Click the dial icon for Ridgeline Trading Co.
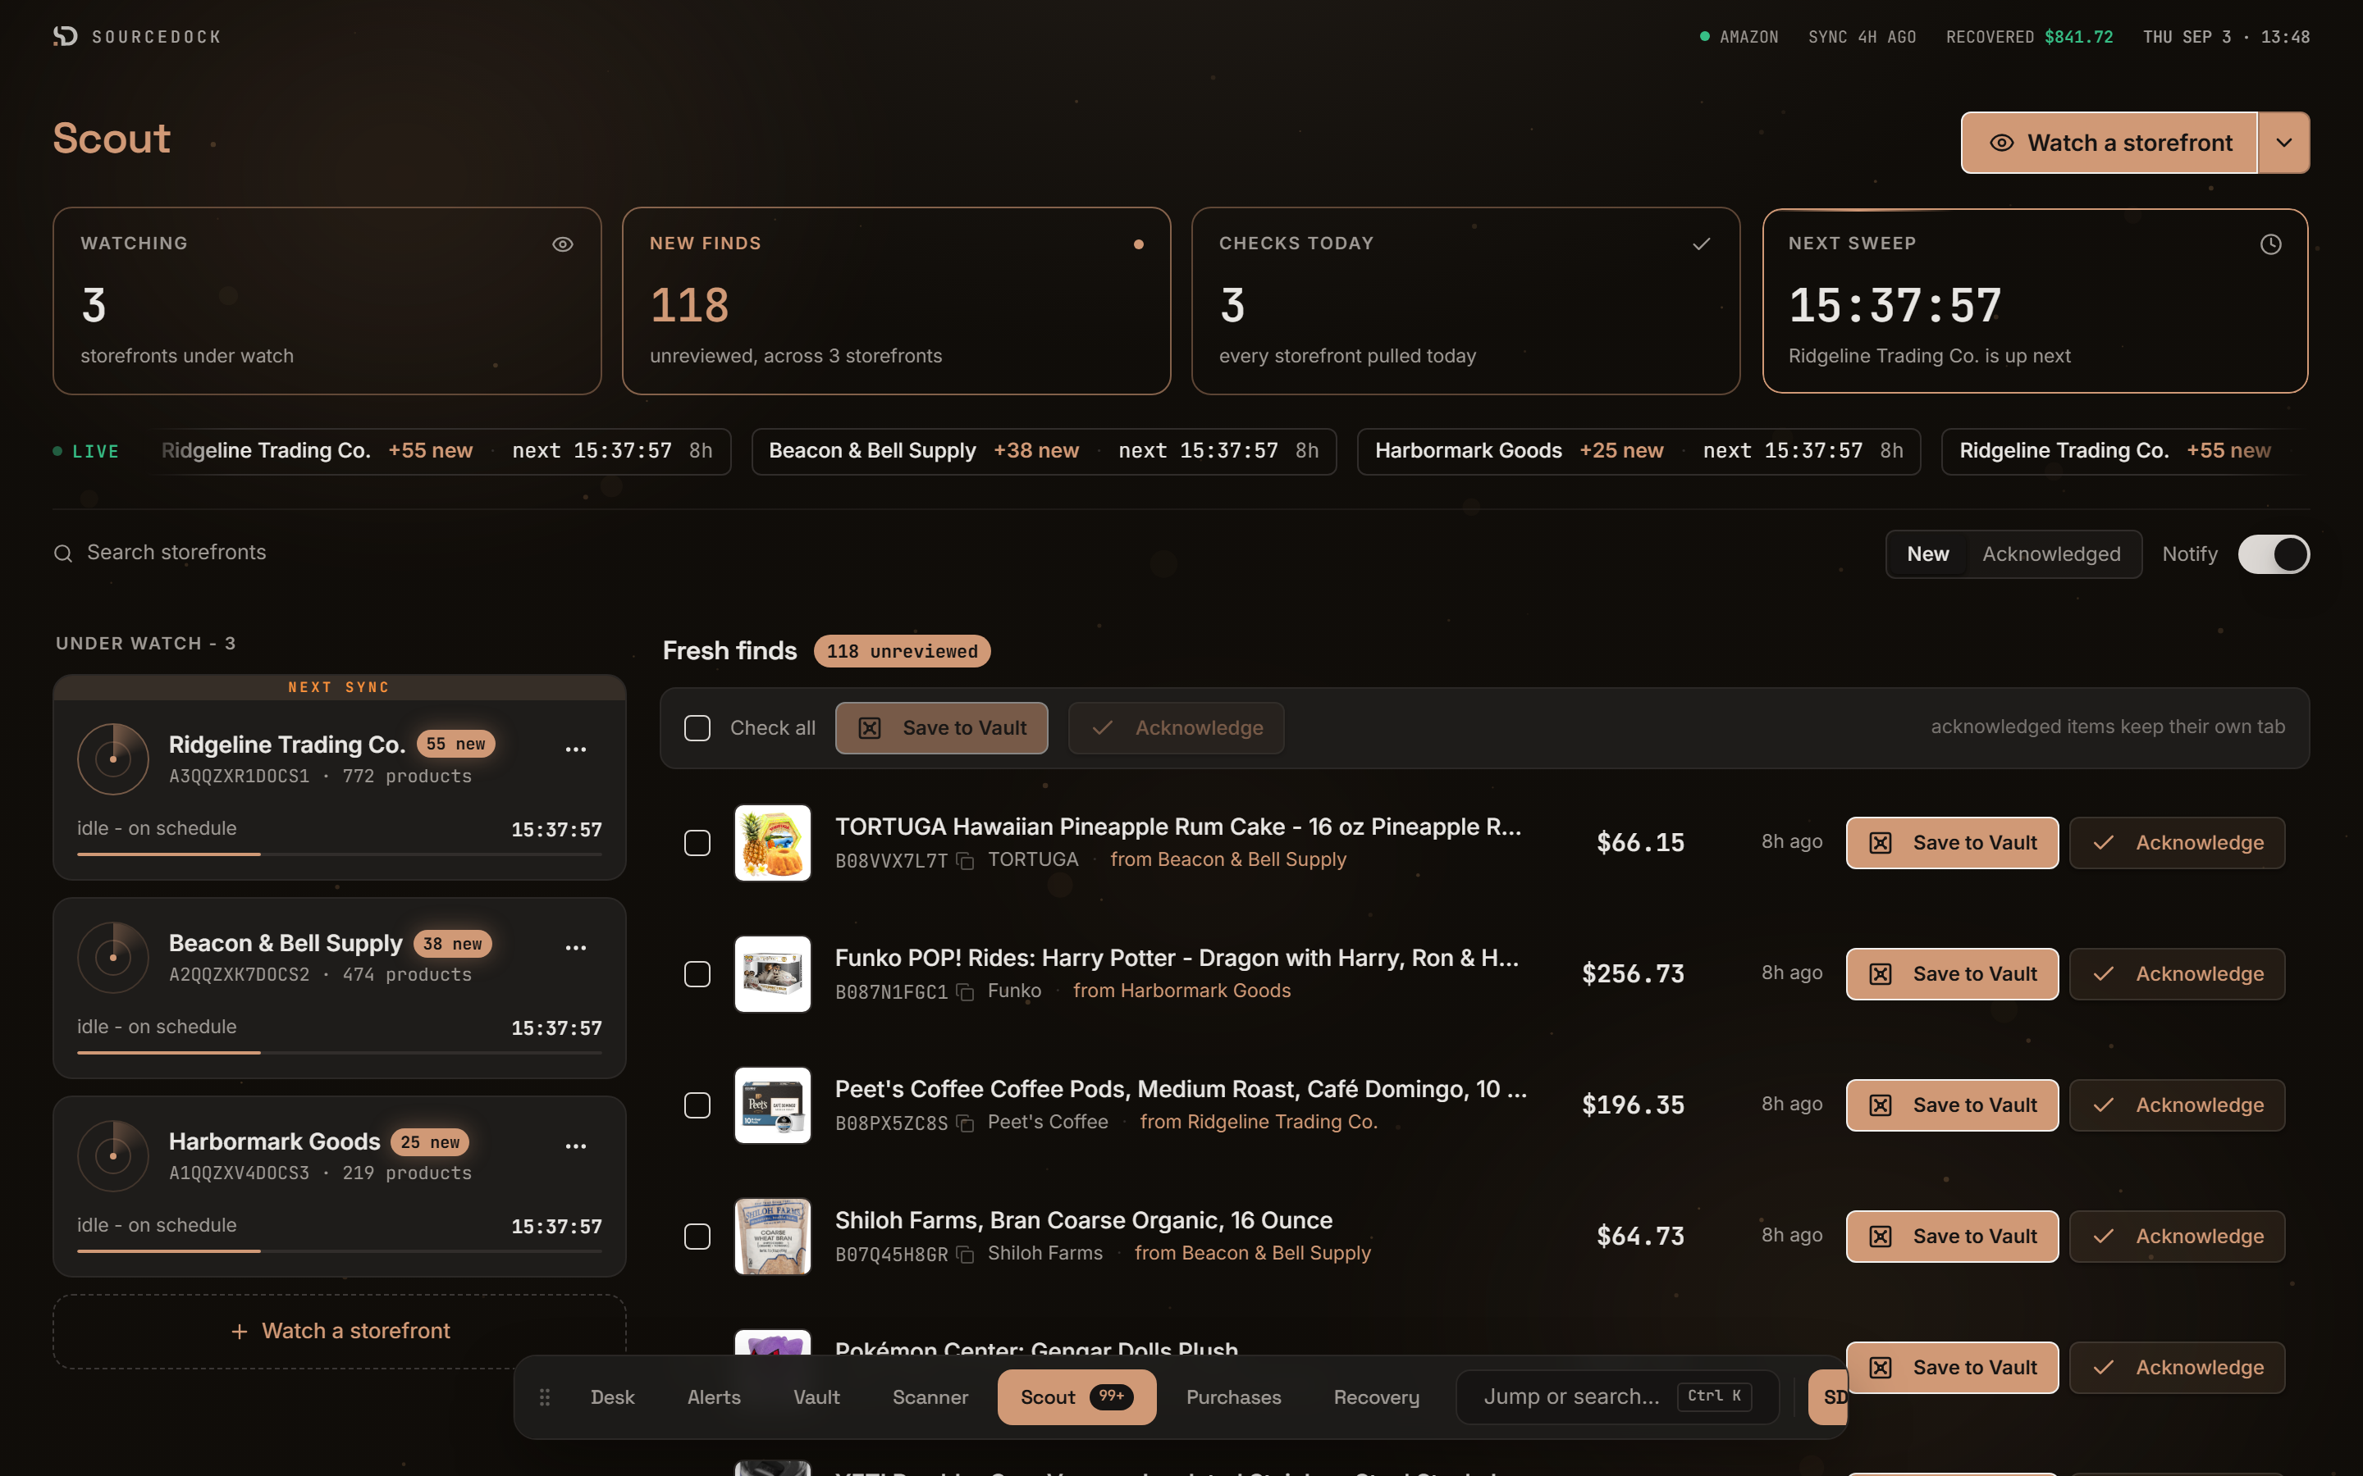Screen dimensions: 2363x1476 pos(113,758)
